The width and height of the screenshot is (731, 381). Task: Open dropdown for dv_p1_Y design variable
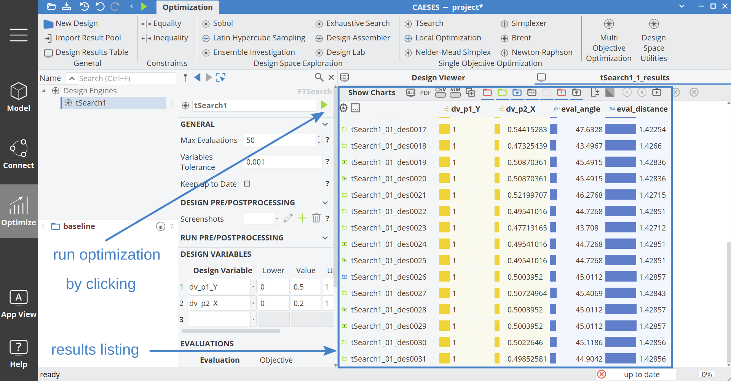click(x=253, y=287)
